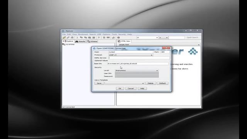Image resolution: width=247 pixels, height=139 pixels.
Task: Click the Quick Search button
Action: pyautogui.click(x=192, y=37)
